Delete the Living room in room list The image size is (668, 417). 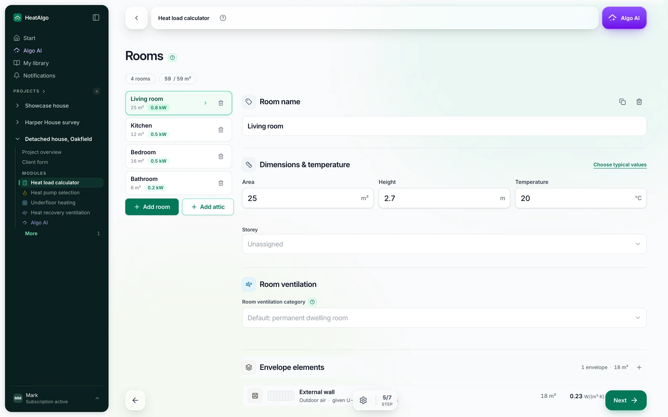pos(221,103)
